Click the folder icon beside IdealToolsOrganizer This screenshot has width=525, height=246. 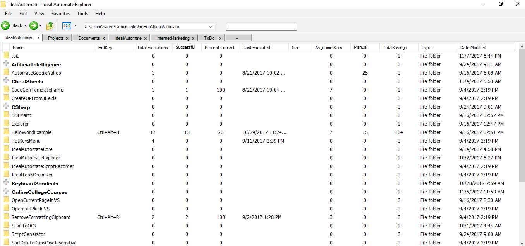tap(6, 175)
